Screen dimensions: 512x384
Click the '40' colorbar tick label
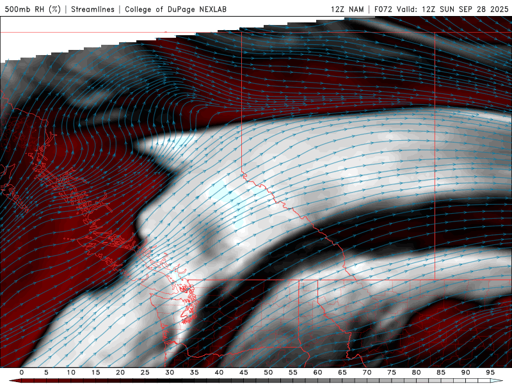point(219,372)
